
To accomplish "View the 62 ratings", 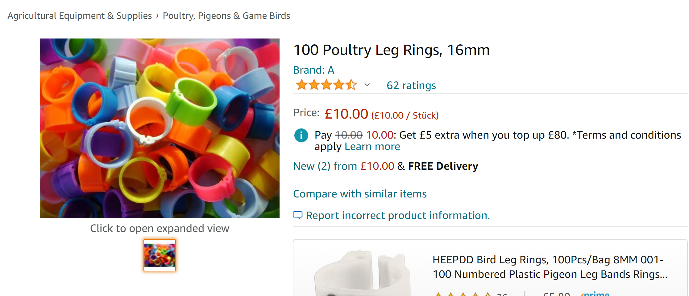I will tap(411, 85).
